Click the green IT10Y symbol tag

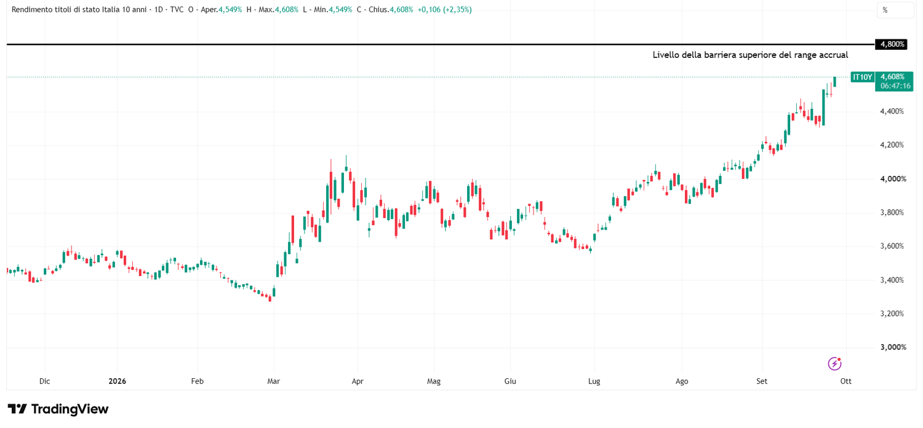click(862, 77)
